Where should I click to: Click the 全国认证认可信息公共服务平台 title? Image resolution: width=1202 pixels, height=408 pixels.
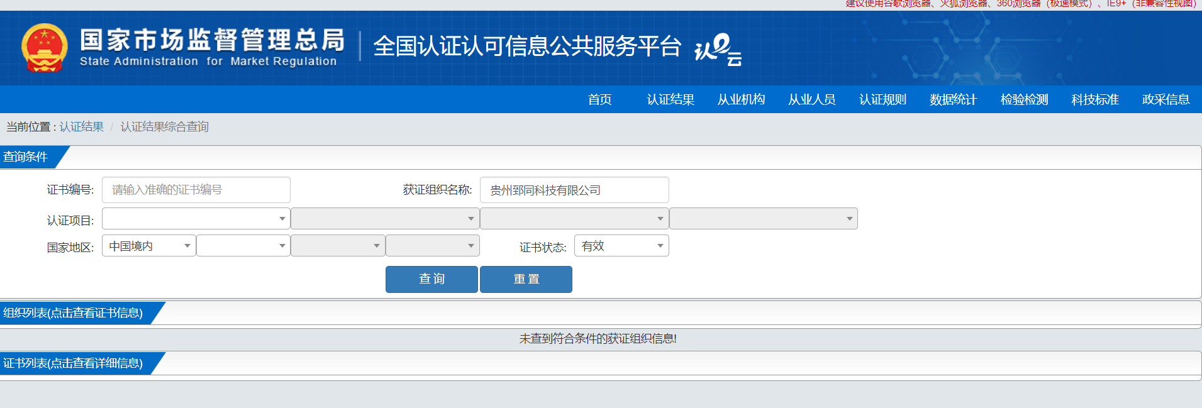pyautogui.click(x=527, y=47)
